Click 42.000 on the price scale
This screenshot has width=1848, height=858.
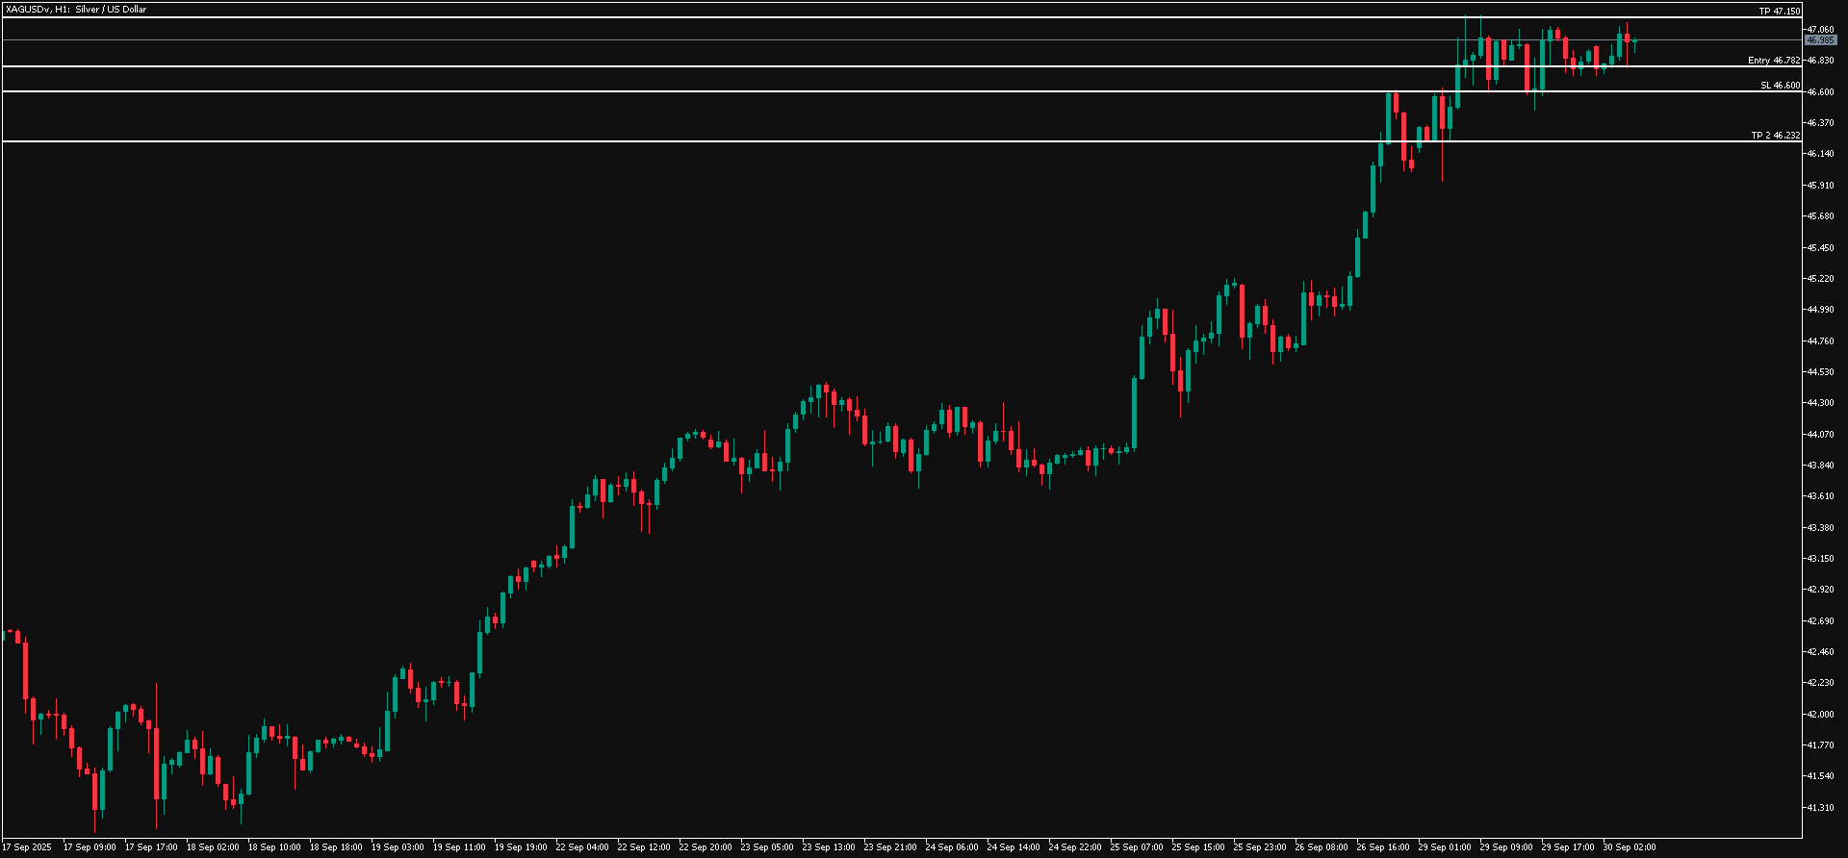(1820, 715)
